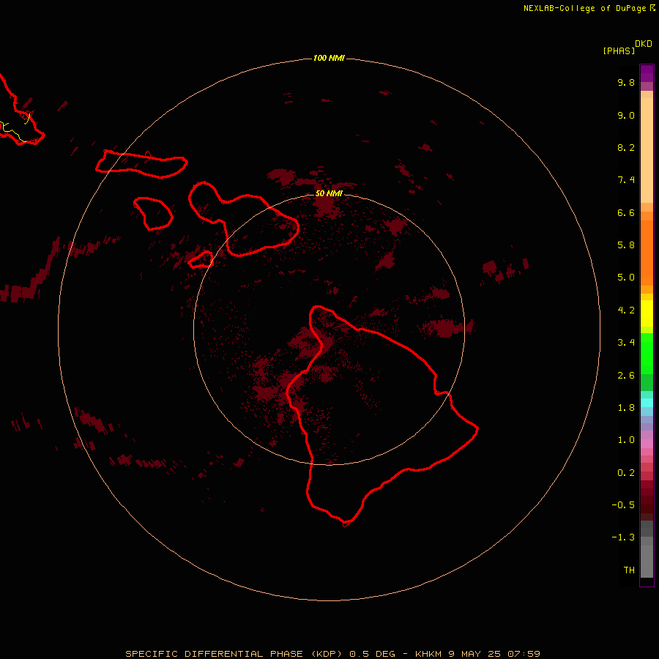The height and width of the screenshot is (659, 659).
Task: Click the 50 NMI range ring label
Action: [329, 193]
